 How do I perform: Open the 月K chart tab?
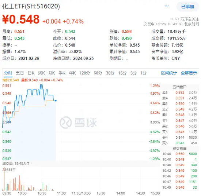point(52,73)
